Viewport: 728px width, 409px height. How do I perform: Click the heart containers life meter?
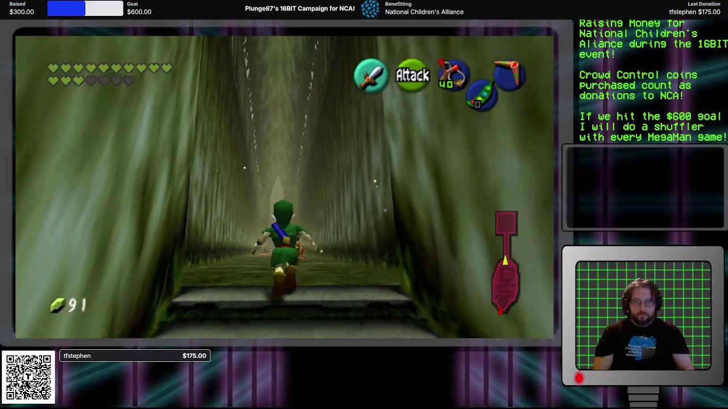[x=110, y=74]
